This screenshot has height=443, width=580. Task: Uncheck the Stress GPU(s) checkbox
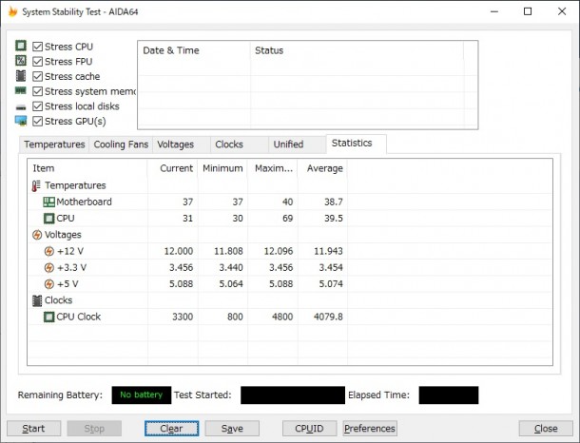pyautogui.click(x=37, y=121)
